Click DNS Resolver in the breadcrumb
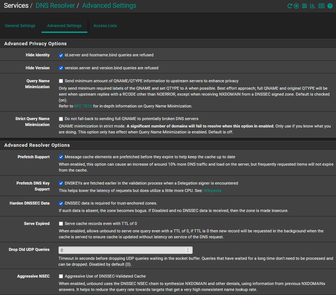Image resolution: width=336 pixels, height=295 pixels. point(55,6)
